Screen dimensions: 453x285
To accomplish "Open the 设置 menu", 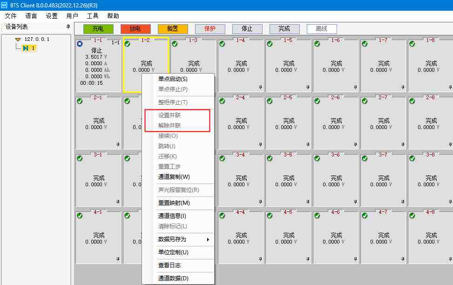I will [x=52, y=16].
